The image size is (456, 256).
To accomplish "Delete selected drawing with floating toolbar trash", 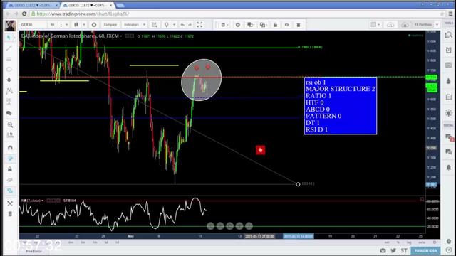I will click(299, 25).
